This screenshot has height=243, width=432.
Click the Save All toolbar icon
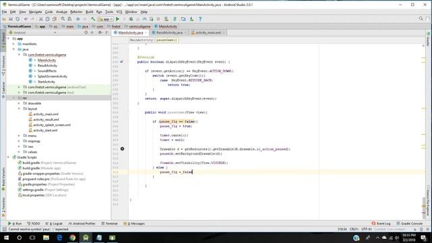11,19
